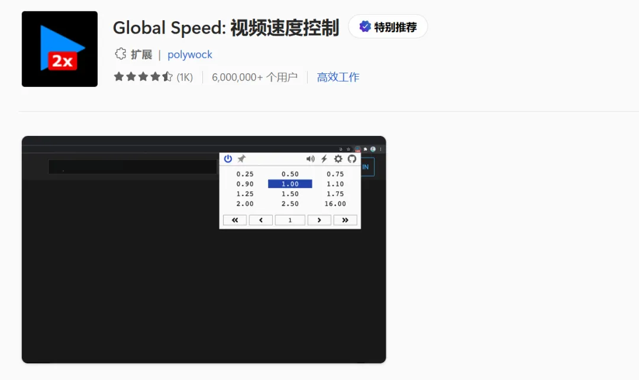Click the speed value input showing 1

290,220
